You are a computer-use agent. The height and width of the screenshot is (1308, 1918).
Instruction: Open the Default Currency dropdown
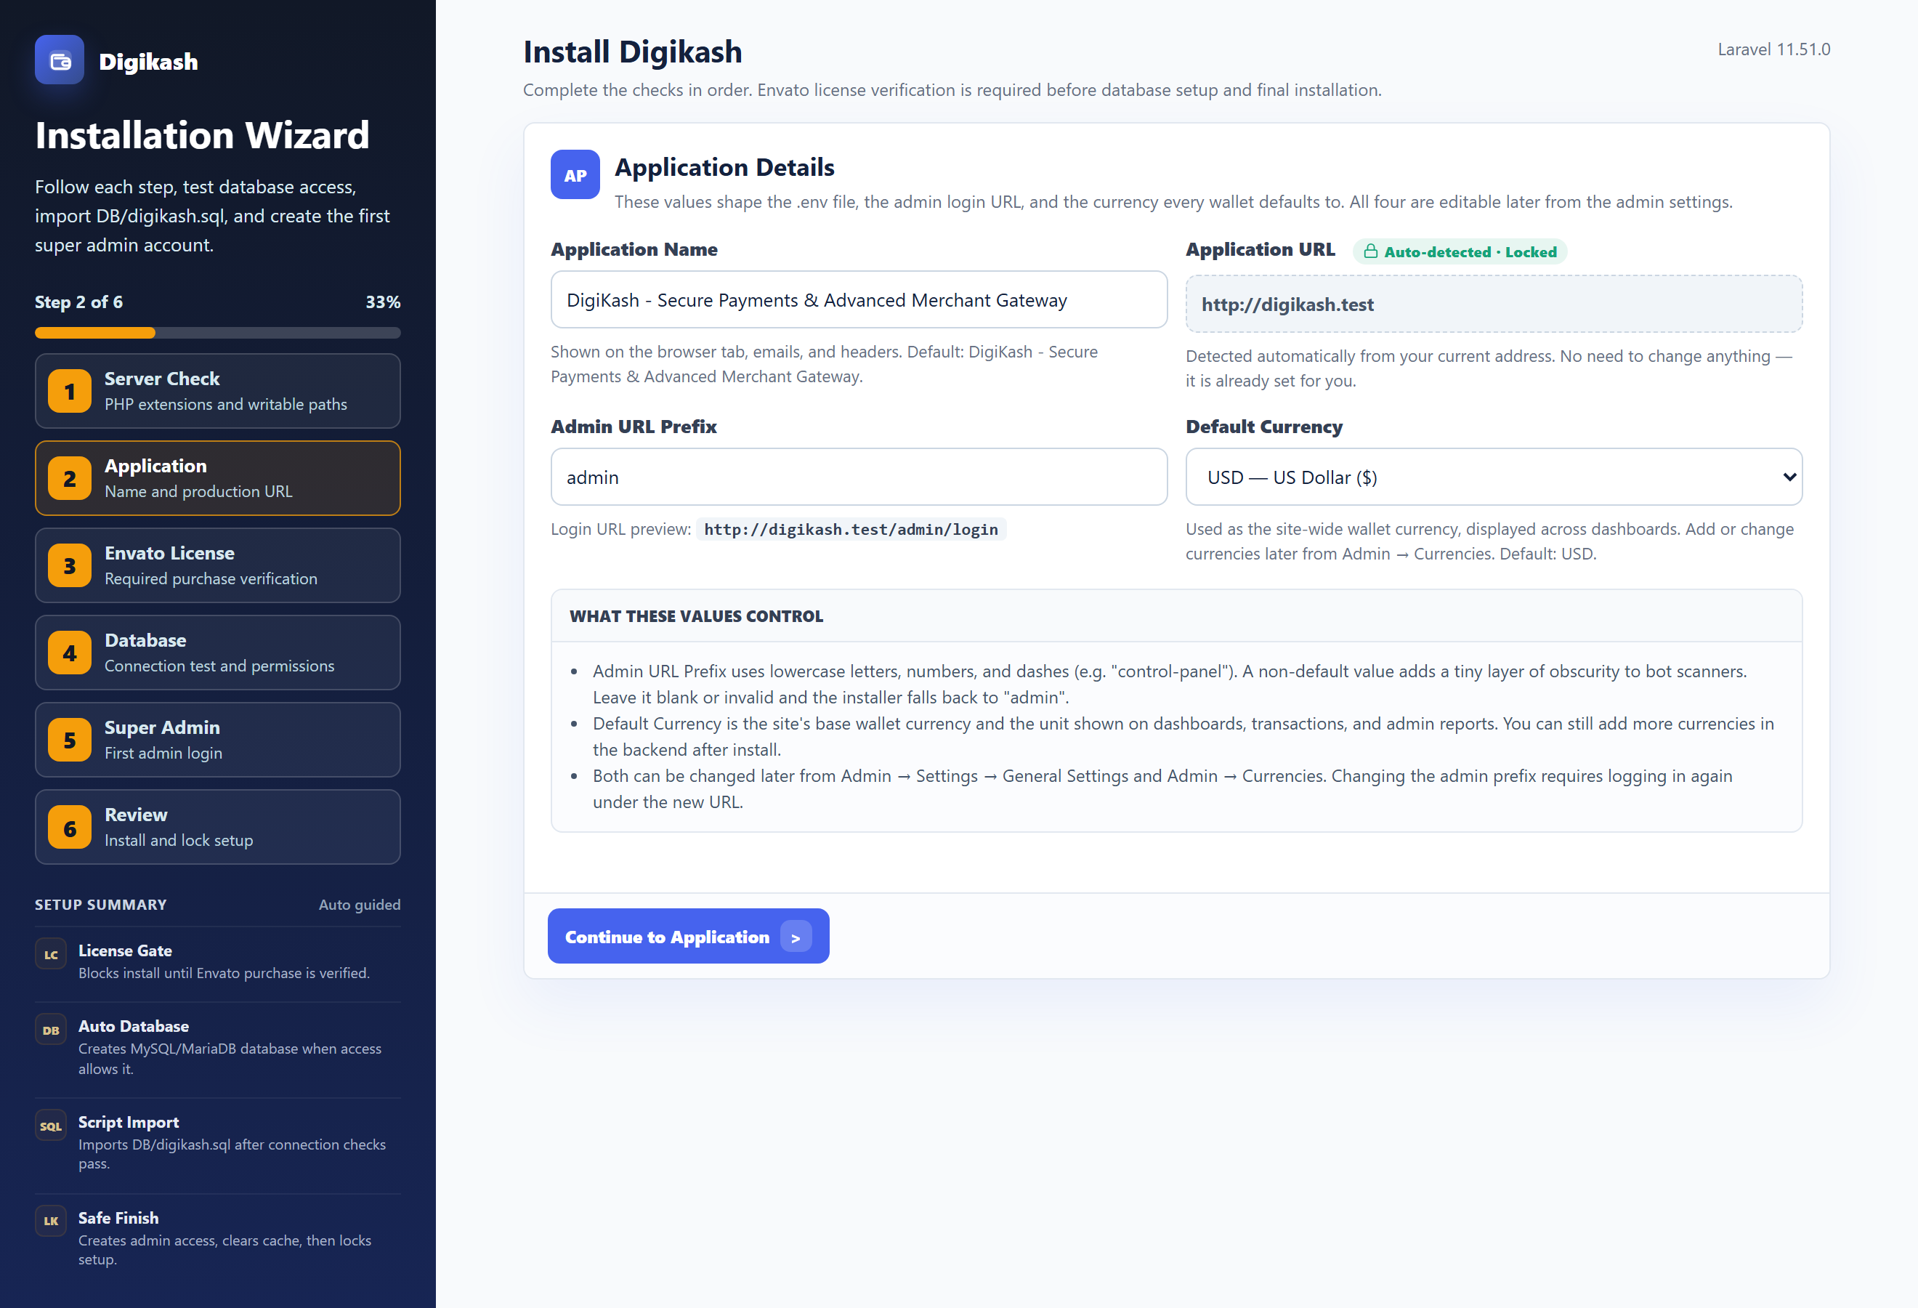1494,477
